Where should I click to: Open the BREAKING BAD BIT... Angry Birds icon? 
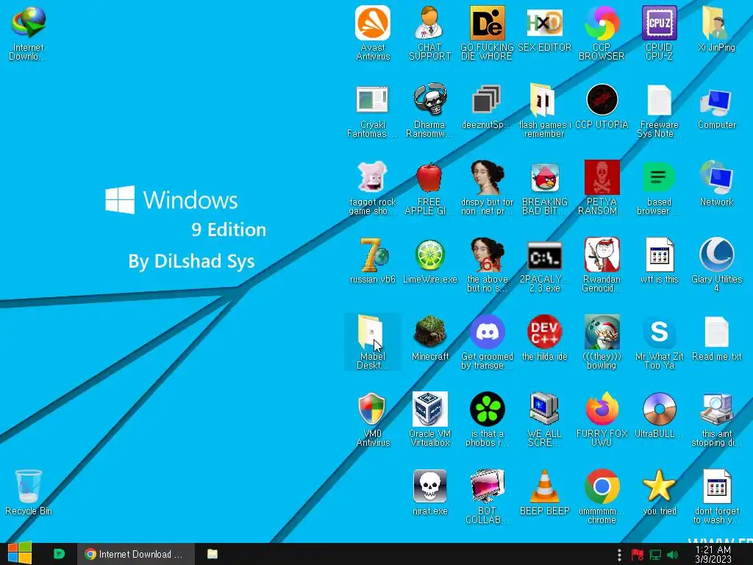545,188
